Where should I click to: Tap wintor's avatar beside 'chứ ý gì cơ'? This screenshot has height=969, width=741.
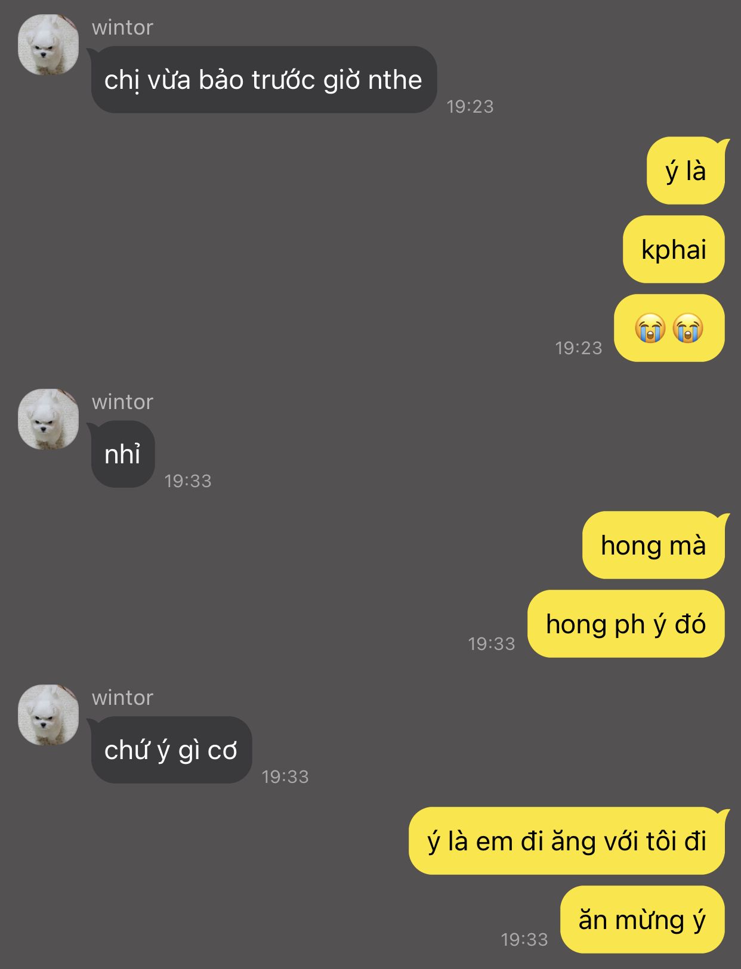48,715
